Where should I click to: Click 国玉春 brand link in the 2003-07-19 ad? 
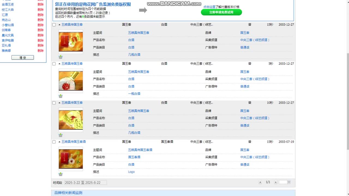click(245, 150)
